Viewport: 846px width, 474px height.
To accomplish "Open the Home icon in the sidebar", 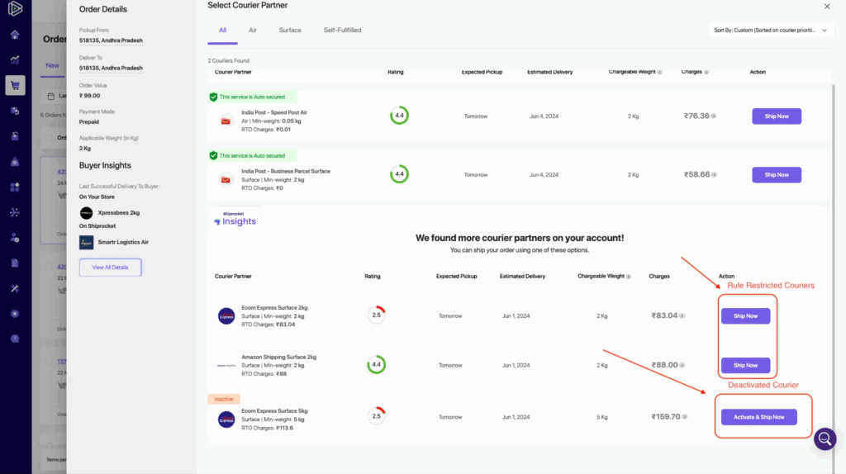I will coord(15,35).
